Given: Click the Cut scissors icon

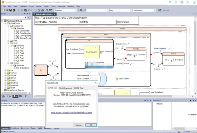Looking at the screenshot, I should (18, 10).
